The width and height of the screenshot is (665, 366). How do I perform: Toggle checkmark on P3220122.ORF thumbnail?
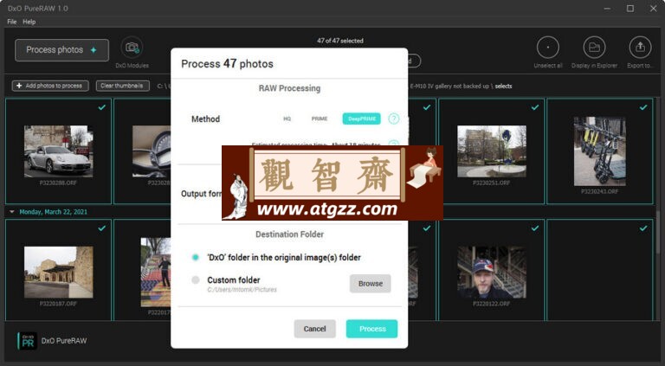[535, 228]
